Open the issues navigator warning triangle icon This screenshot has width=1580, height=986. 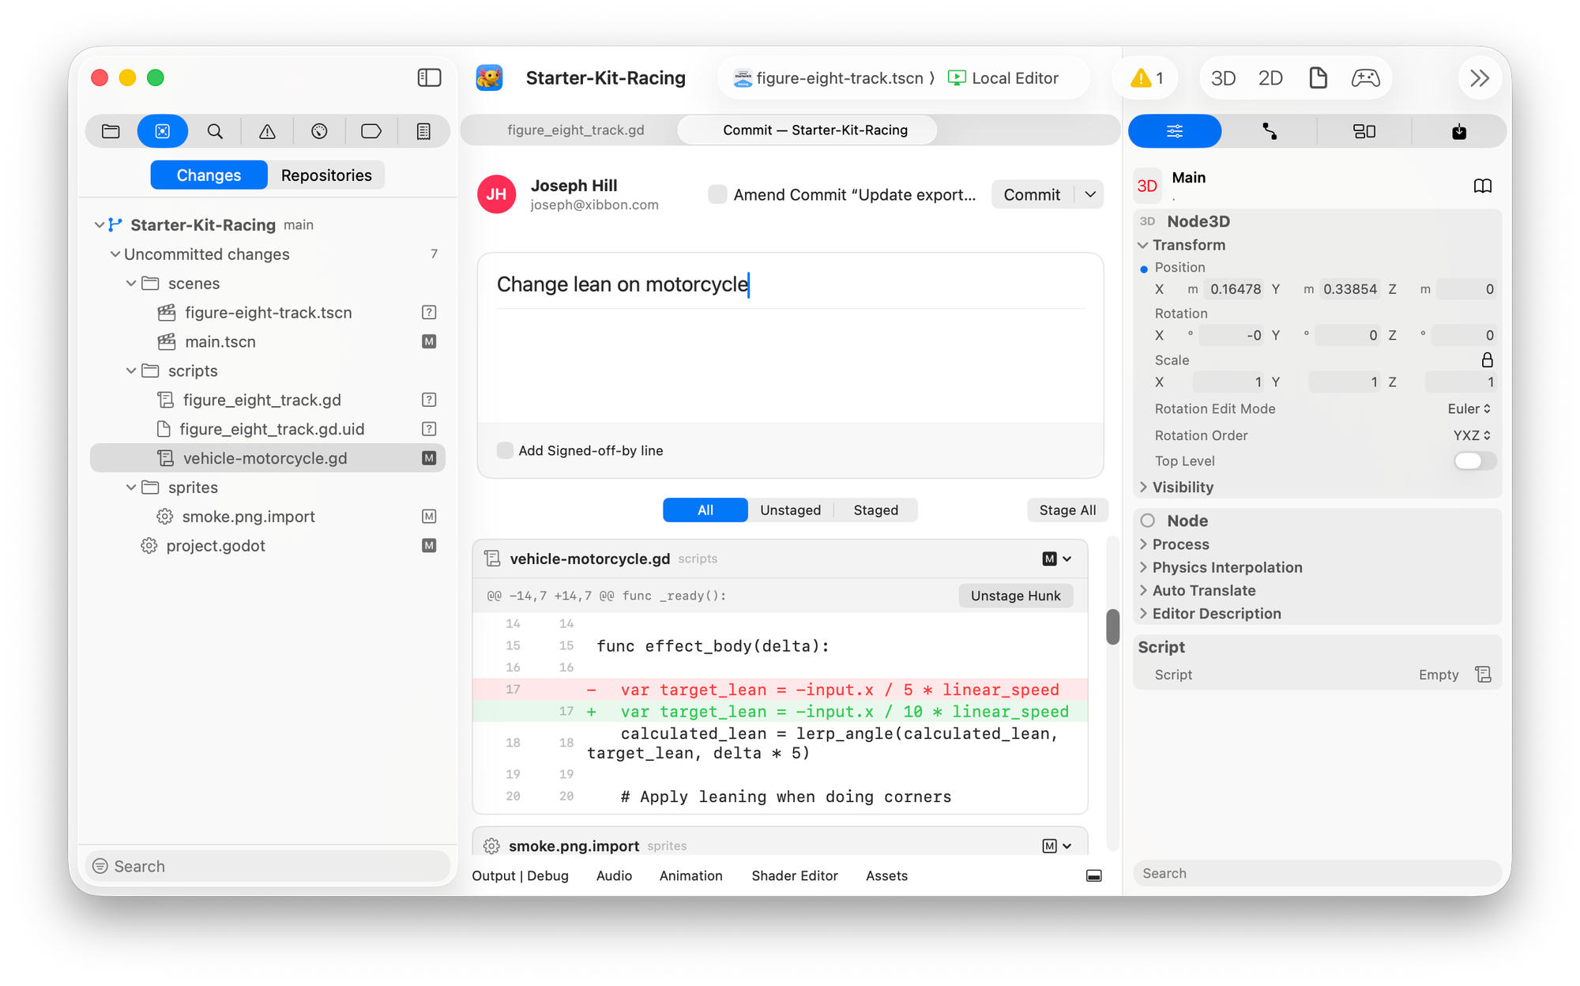click(x=267, y=131)
